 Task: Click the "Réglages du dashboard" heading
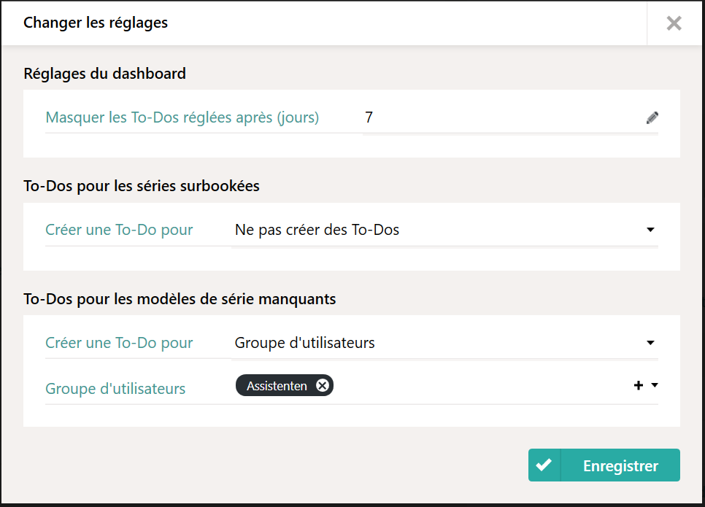click(x=104, y=74)
